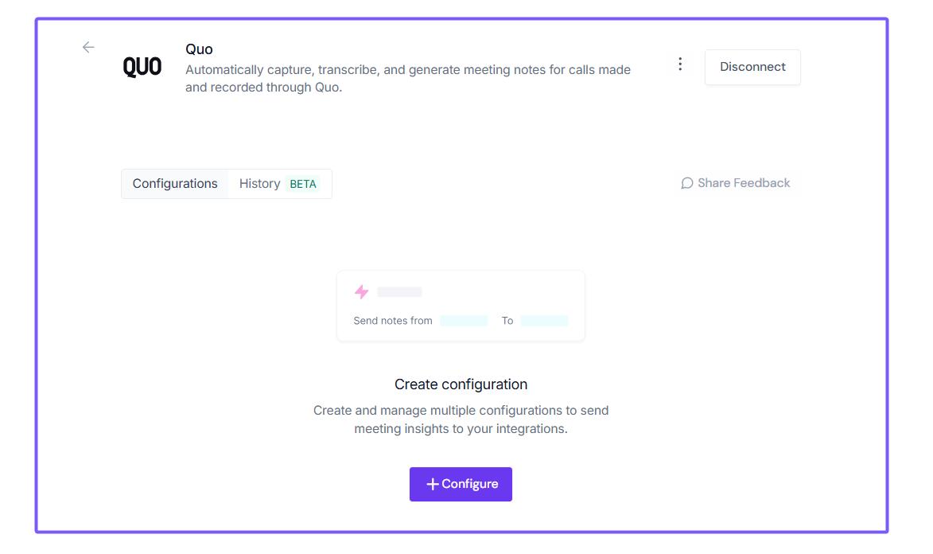
Task: Disconnect the Quo integration
Action: [752, 67]
